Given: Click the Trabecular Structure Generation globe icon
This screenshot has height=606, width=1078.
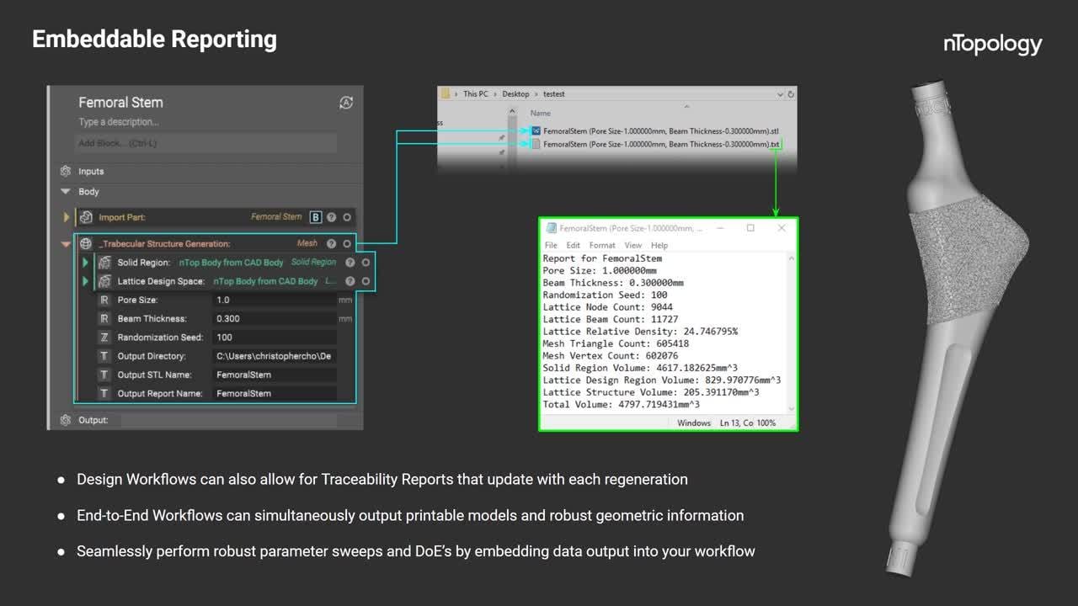Looking at the screenshot, I should pyautogui.click(x=86, y=243).
